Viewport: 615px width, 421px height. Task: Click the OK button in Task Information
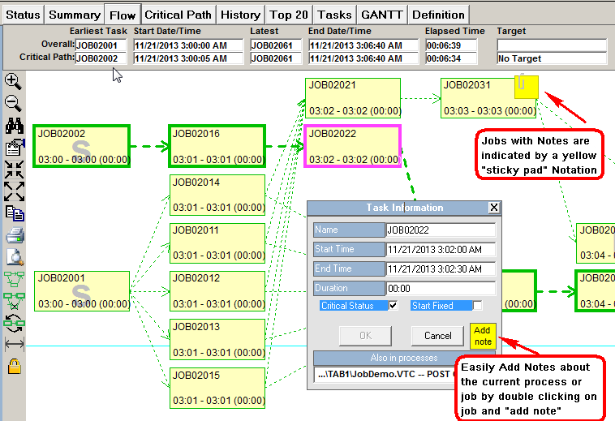pyautogui.click(x=366, y=336)
